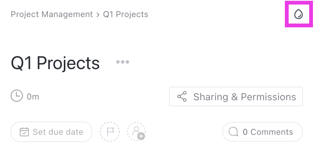Click the small plus badge on assignee icon
The width and height of the screenshot is (316, 161).
[x=141, y=136]
